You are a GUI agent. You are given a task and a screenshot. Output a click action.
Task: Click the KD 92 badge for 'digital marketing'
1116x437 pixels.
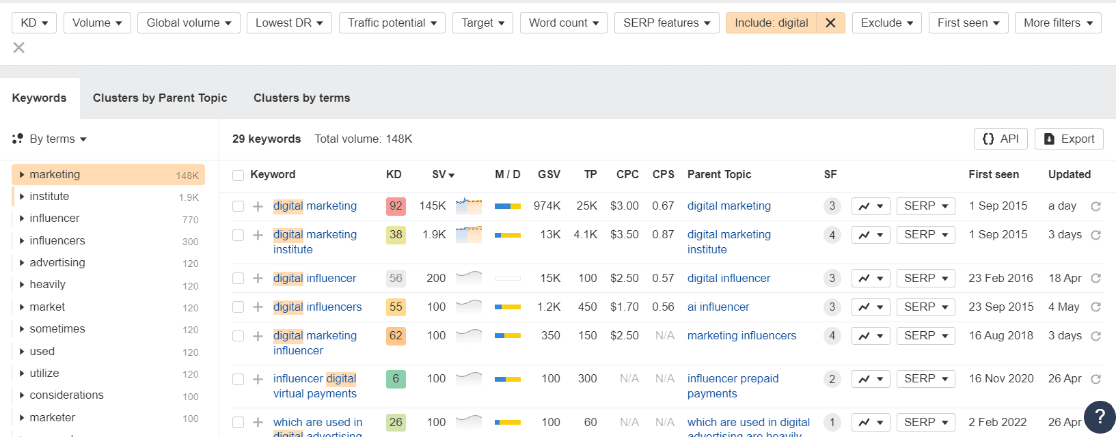396,206
